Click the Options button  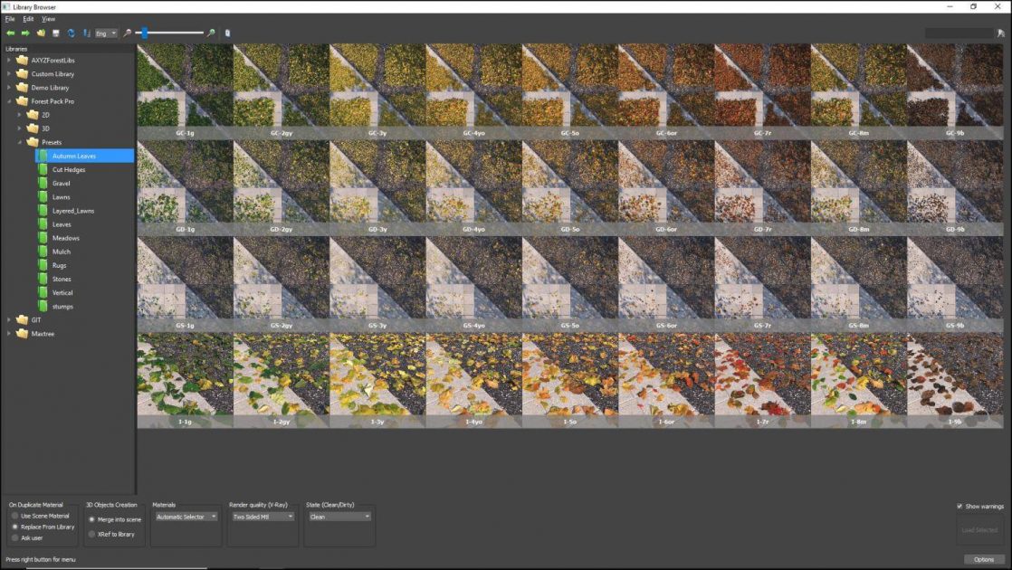point(983,558)
